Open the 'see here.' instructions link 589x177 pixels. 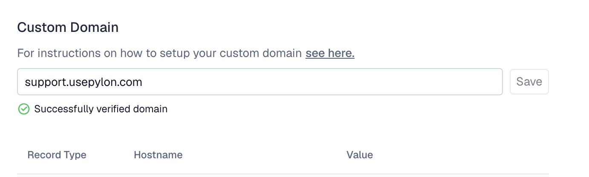tap(330, 54)
